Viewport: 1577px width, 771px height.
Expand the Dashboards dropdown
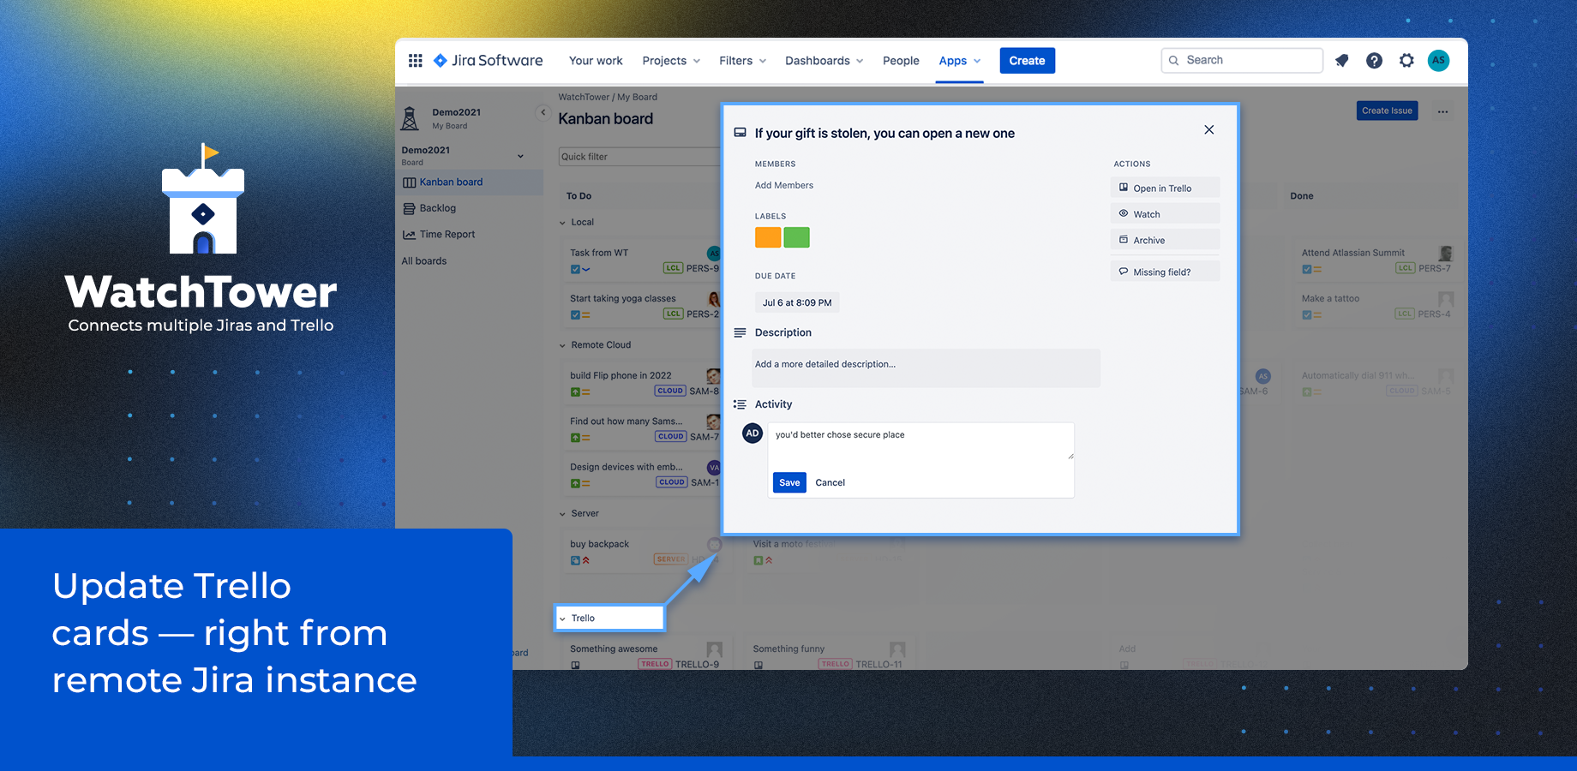point(824,61)
